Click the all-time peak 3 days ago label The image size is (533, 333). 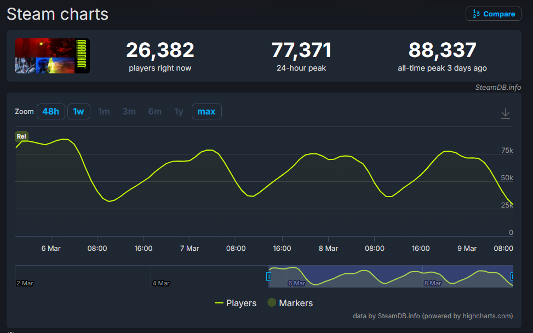click(x=442, y=68)
